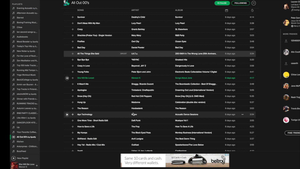This screenshot has width=300, height=169.
Task: Add My Humps via its plus icon
Action: (72, 133)
